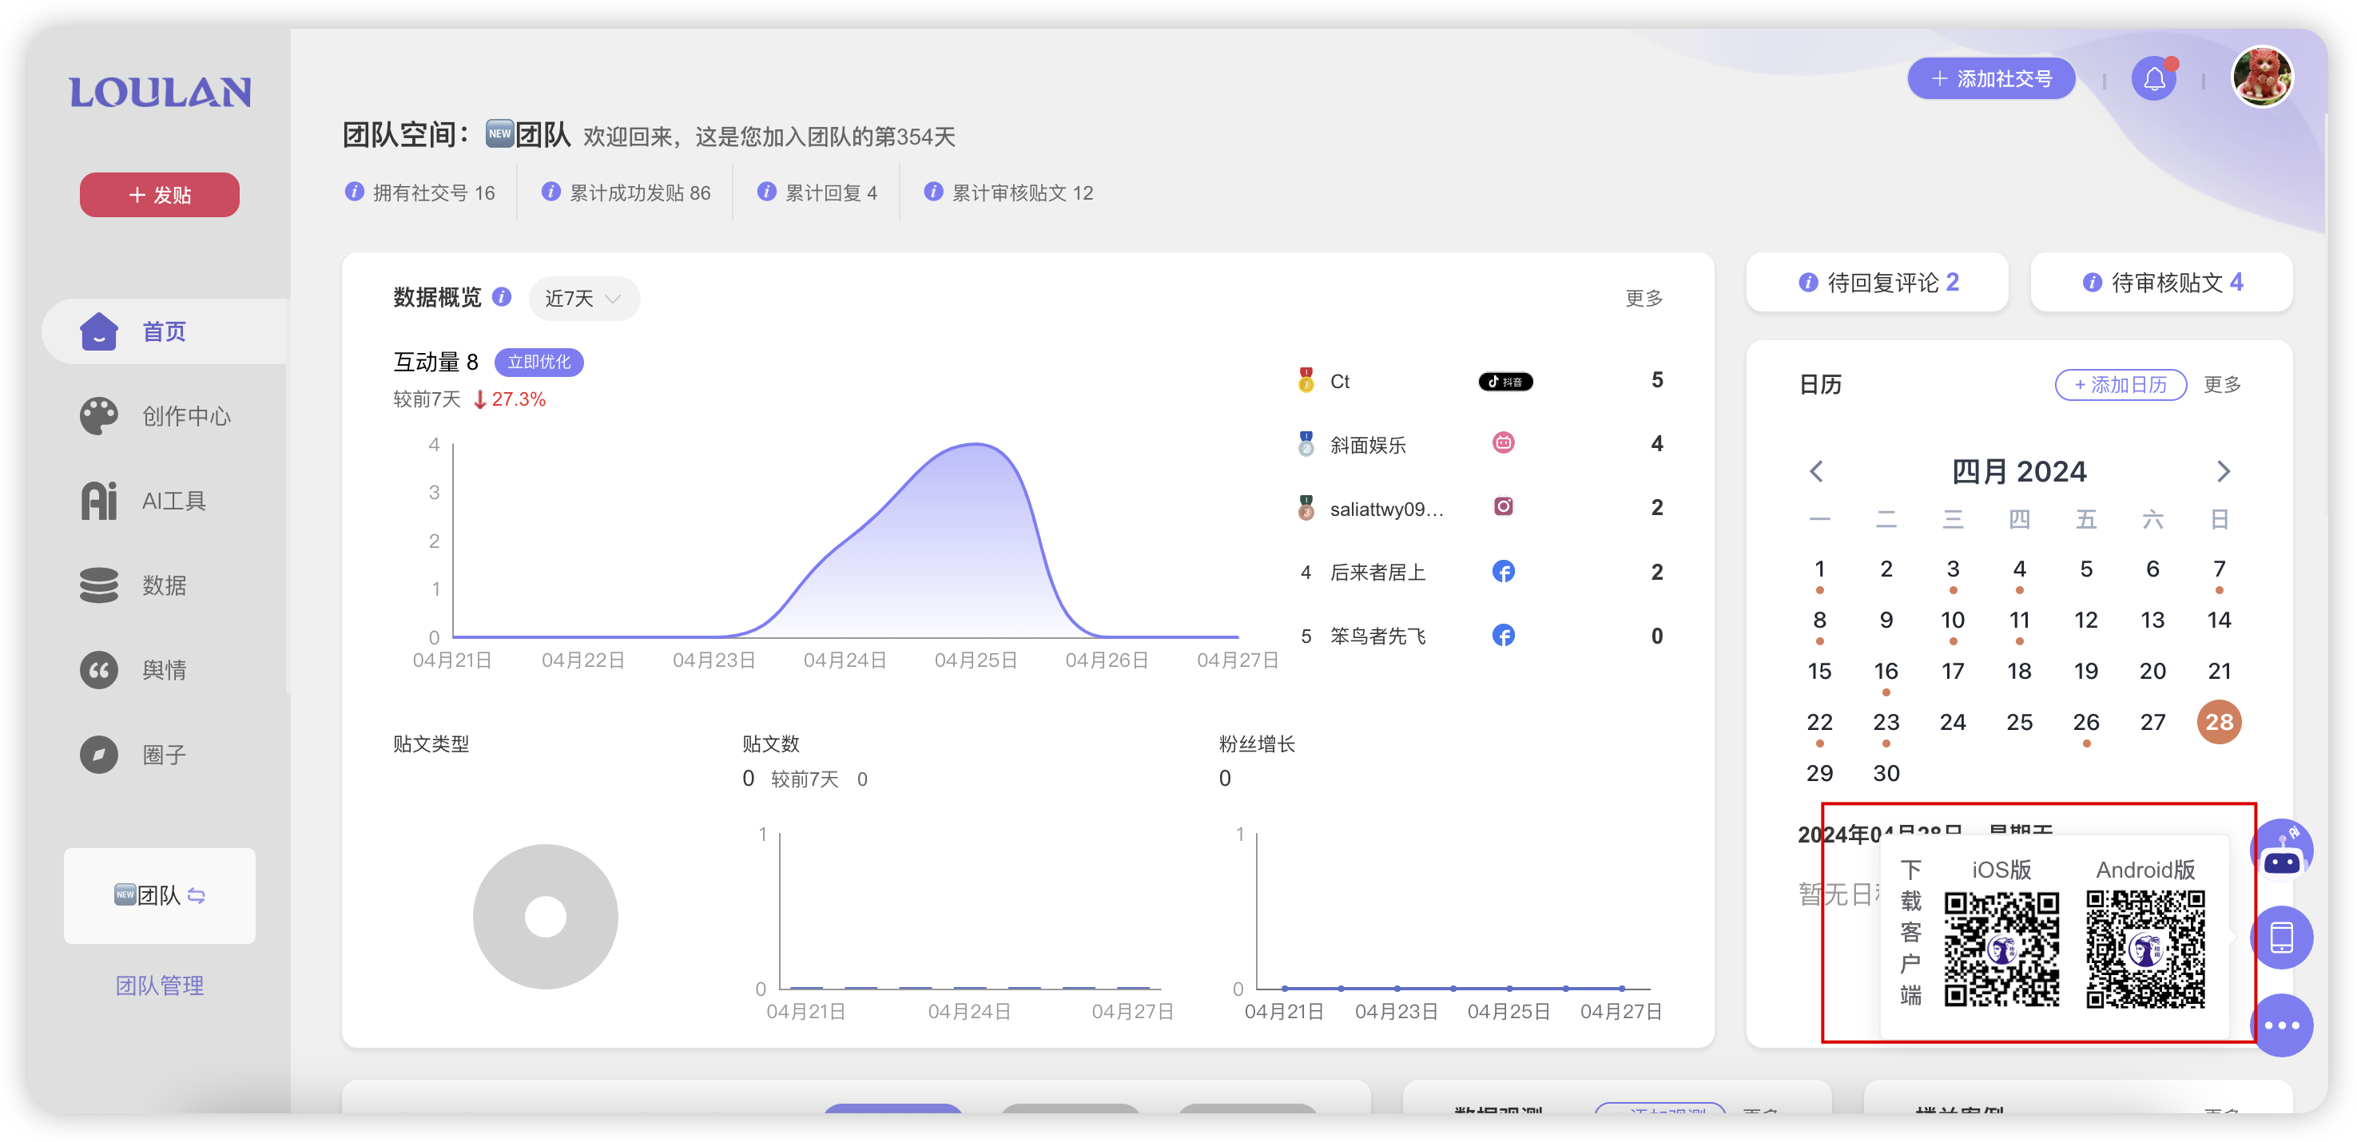Select April 28 highlighted date

tap(2219, 722)
